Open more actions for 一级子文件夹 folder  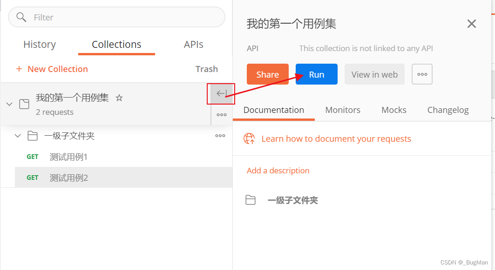220,136
